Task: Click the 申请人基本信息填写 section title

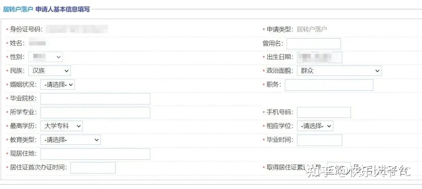Action: tap(63, 10)
